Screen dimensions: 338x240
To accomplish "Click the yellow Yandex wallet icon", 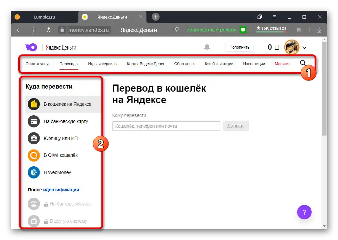I will [33, 104].
